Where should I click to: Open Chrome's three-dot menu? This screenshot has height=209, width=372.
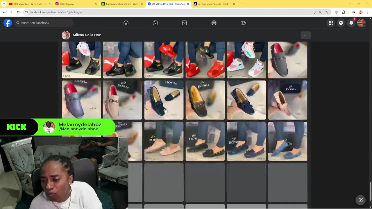click(x=368, y=12)
